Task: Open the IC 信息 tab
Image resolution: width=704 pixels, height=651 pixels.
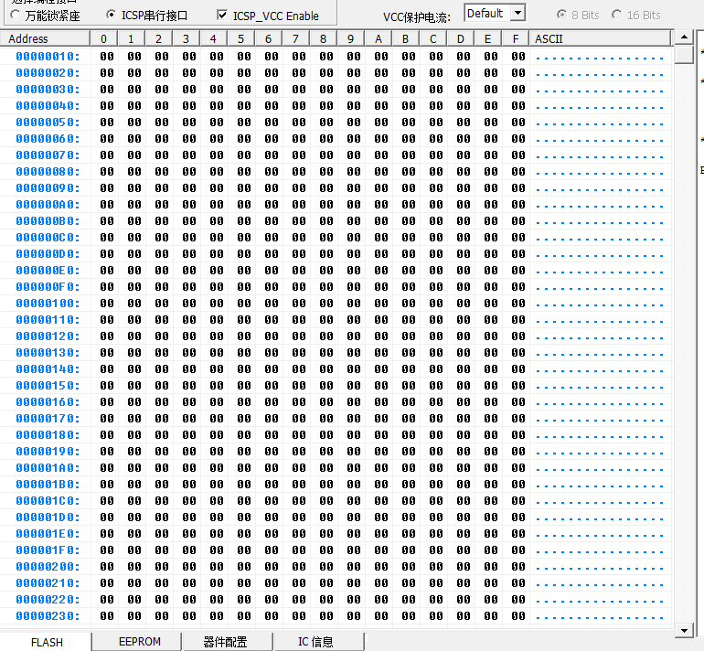Action: point(315,642)
